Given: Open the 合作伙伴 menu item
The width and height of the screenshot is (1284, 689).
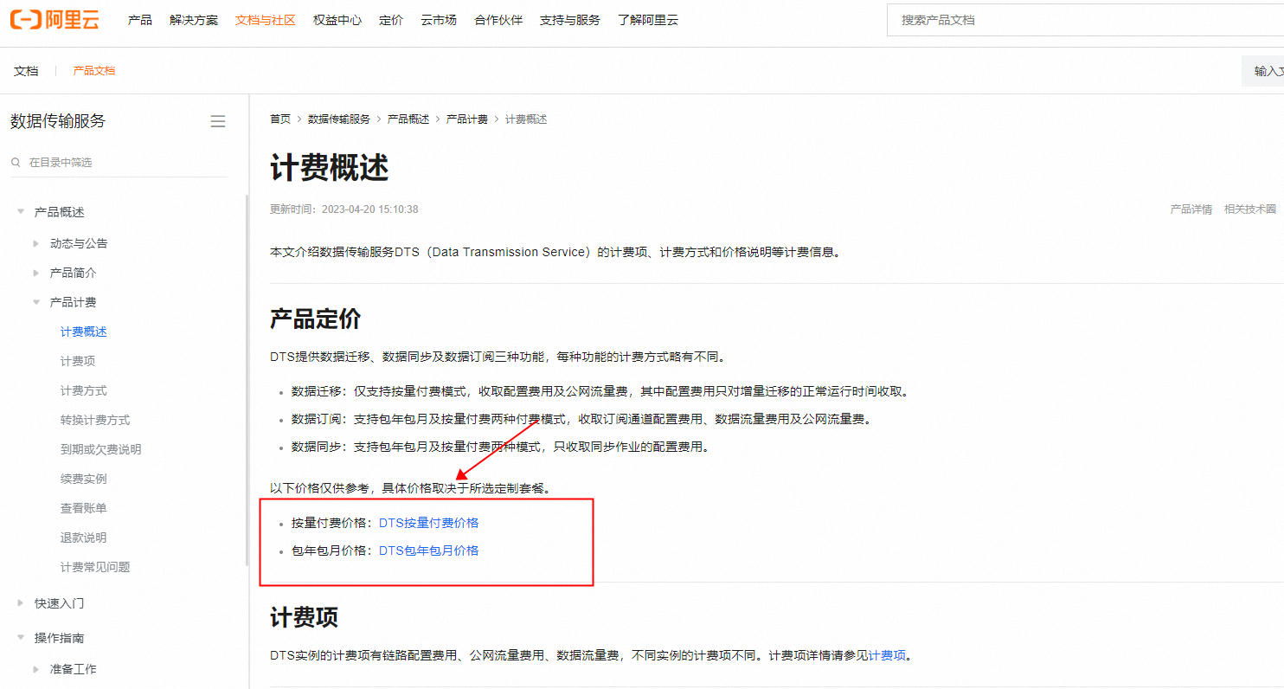Looking at the screenshot, I should 498,20.
